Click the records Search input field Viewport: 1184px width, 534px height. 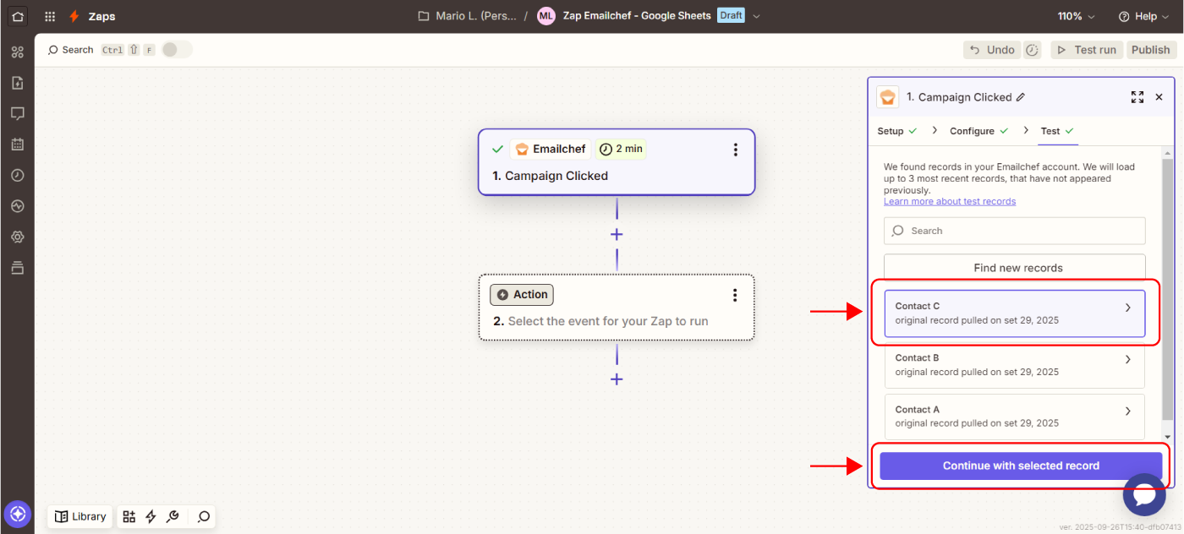click(1015, 231)
